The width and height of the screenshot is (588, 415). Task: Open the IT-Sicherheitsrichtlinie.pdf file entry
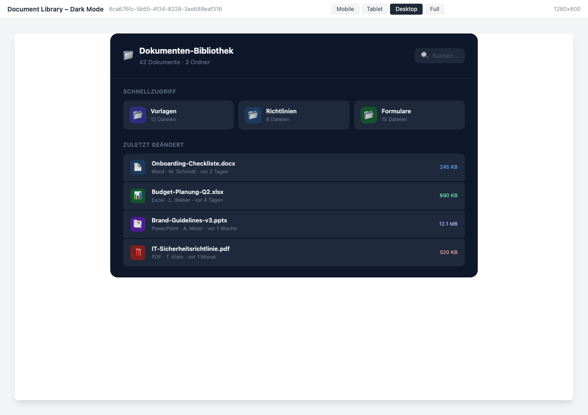tap(294, 253)
